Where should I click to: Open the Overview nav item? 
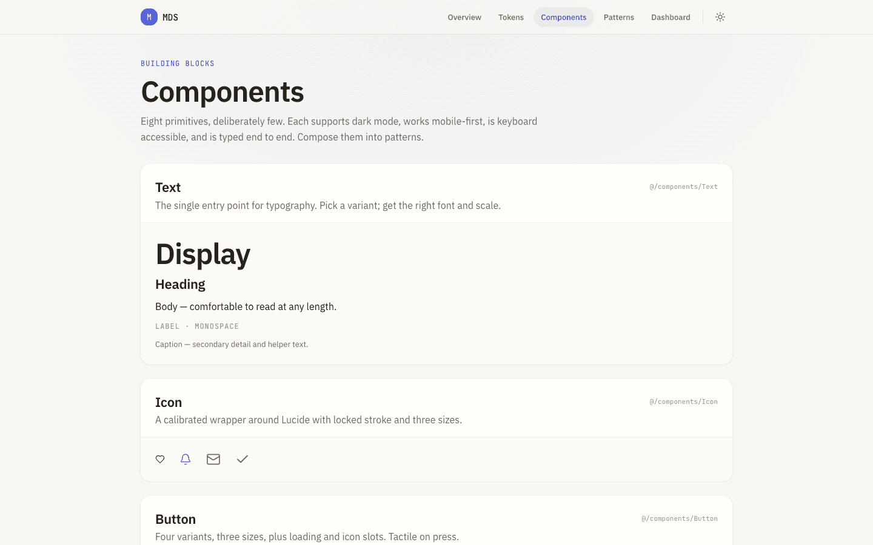(464, 17)
